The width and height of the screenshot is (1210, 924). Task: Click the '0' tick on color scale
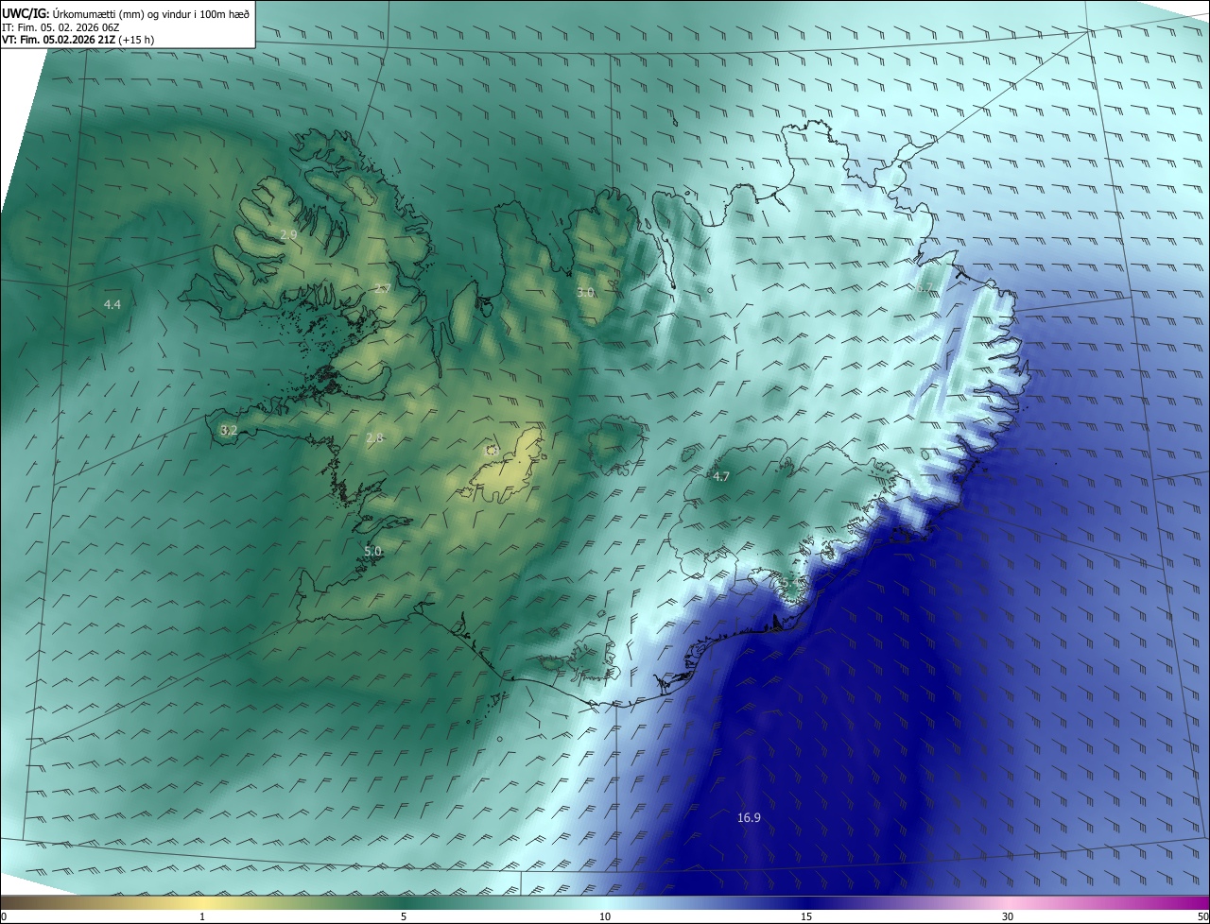click(x=4, y=916)
